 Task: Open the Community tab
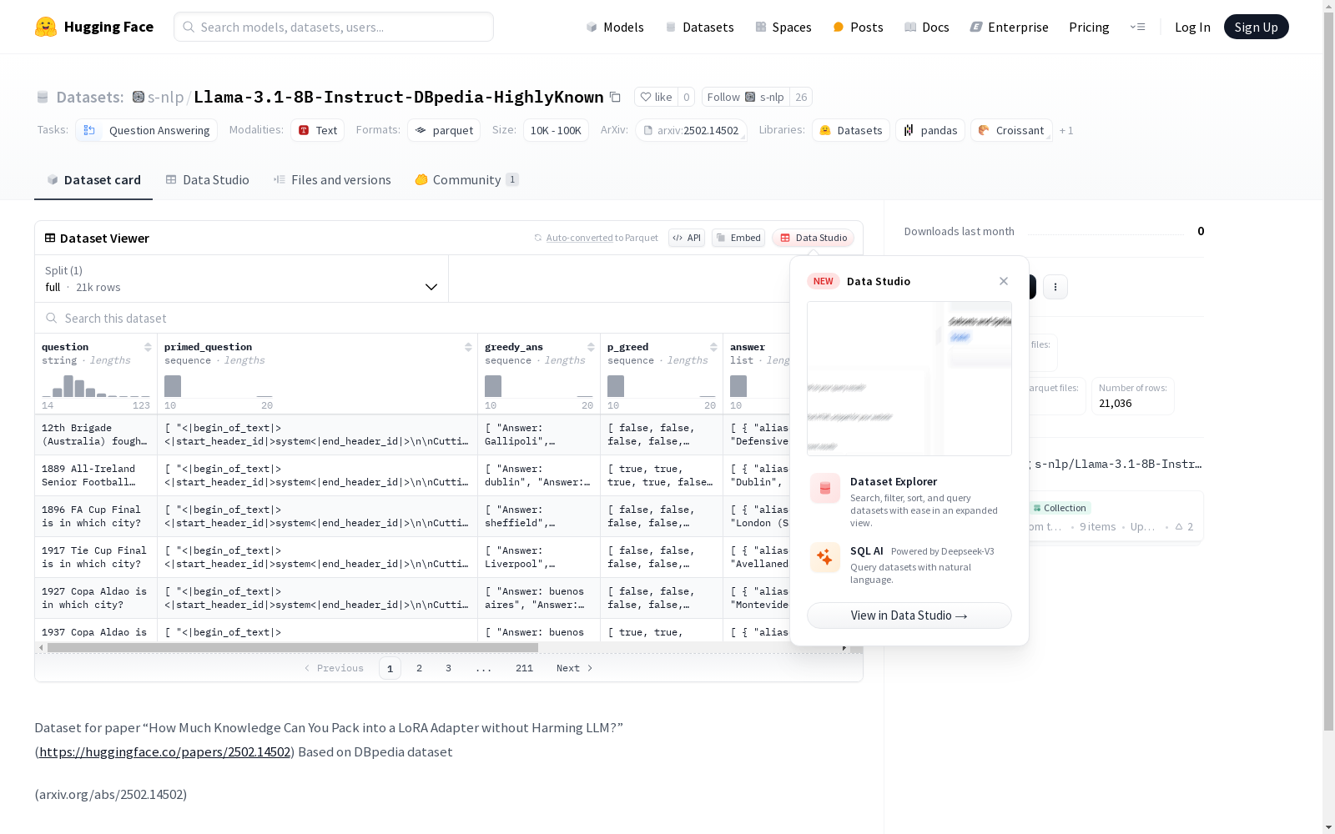(x=467, y=179)
